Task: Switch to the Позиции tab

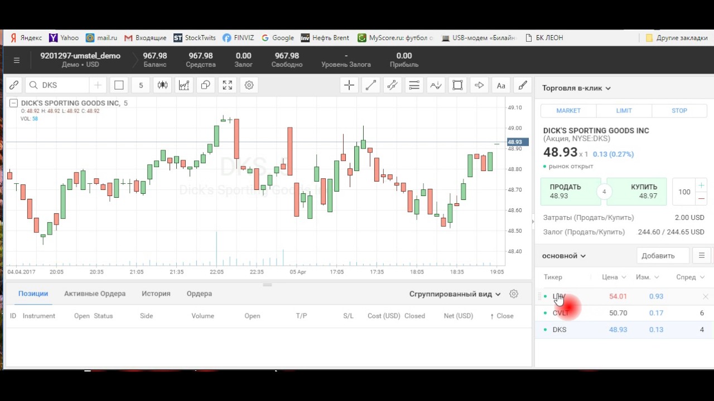Action: coord(33,294)
